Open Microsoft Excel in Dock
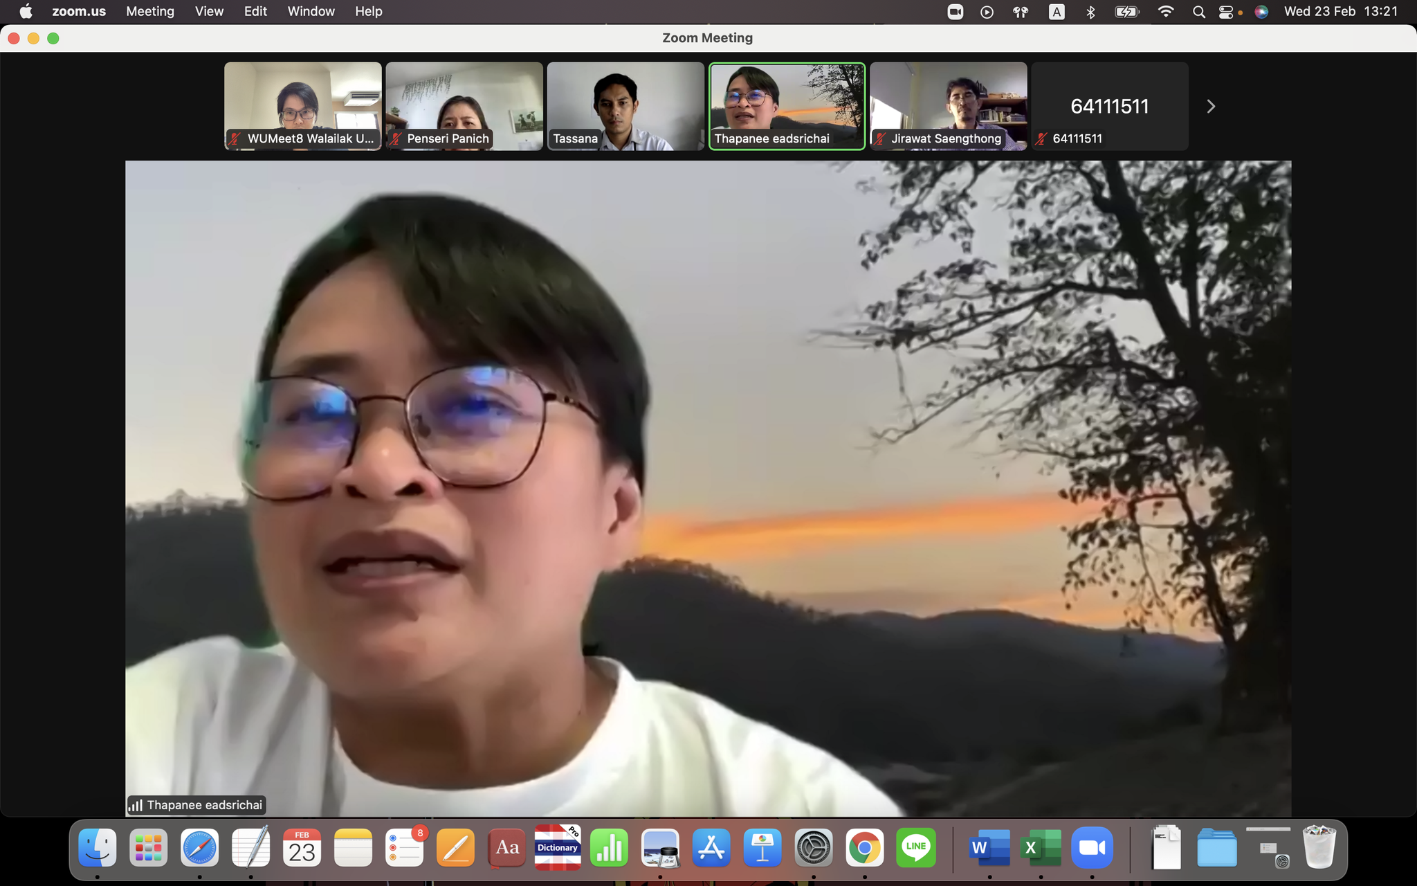Image resolution: width=1417 pixels, height=886 pixels. pos(1041,848)
